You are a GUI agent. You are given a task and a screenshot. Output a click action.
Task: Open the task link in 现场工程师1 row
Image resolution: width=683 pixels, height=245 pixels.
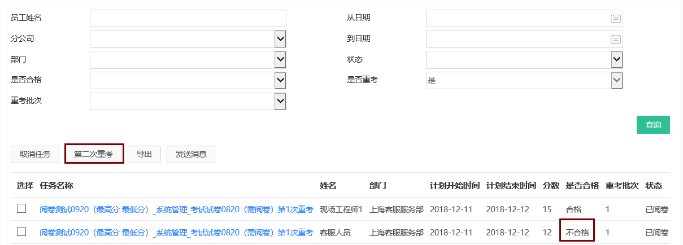coord(176,209)
